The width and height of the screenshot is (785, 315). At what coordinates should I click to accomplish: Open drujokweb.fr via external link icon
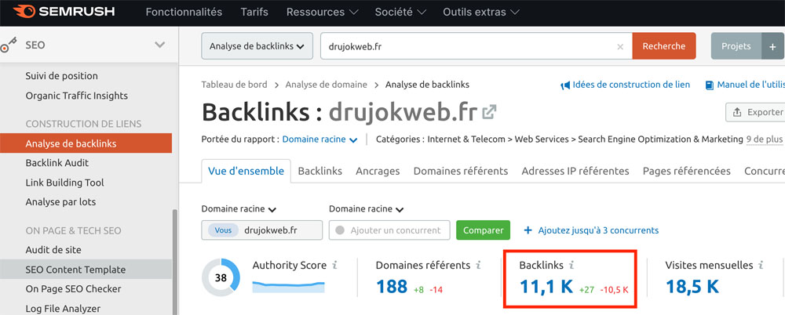coord(488,112)
